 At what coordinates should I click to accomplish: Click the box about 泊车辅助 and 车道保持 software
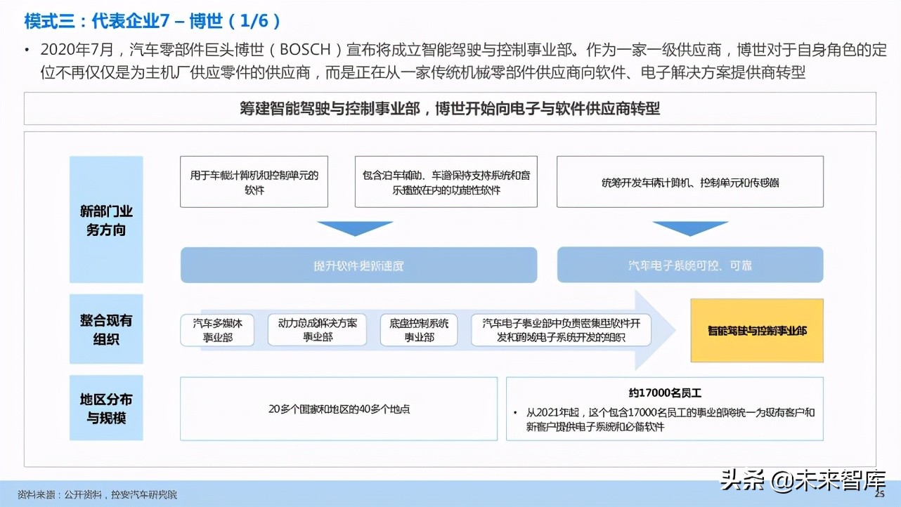click(446, 182)
